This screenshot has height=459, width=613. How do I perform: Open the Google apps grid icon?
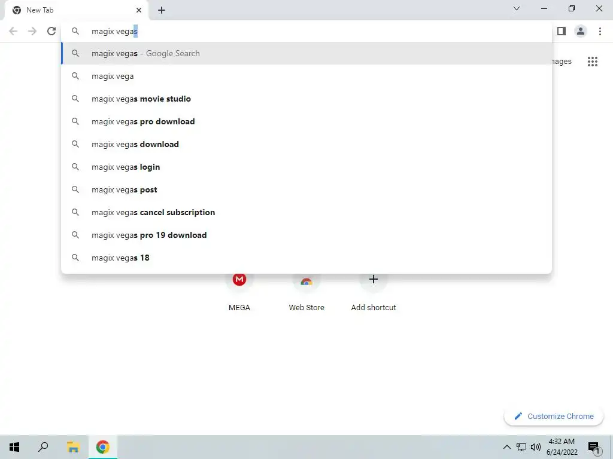[593, 62]
